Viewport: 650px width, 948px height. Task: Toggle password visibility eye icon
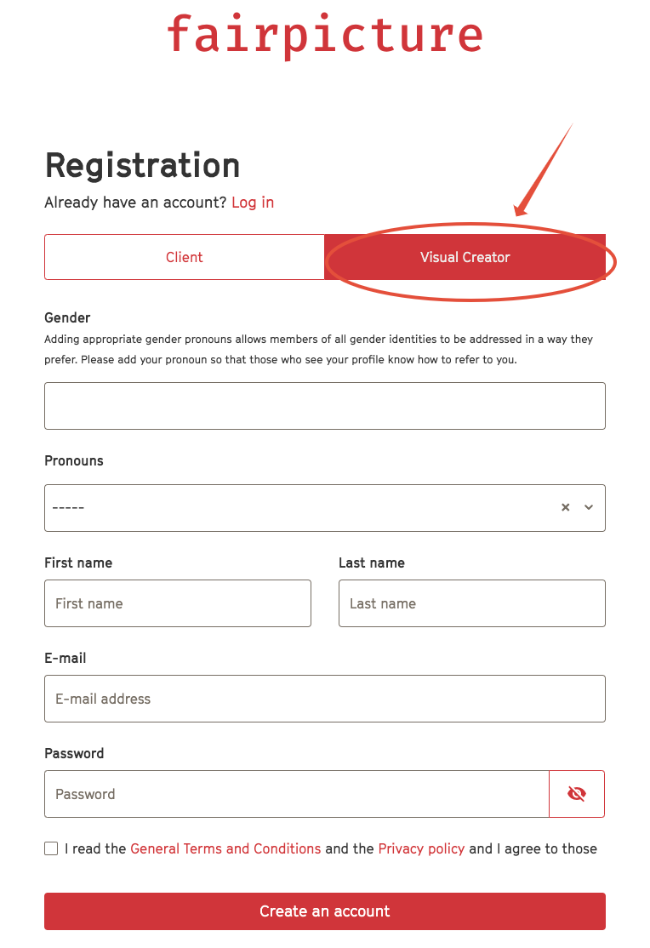click(x=576, y=794)
